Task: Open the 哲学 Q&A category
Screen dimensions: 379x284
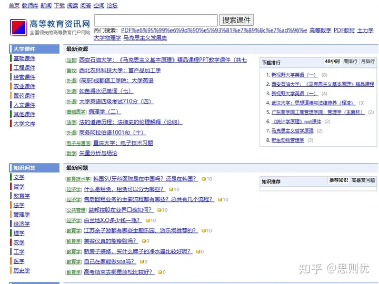Action: [x=19, y=187]
